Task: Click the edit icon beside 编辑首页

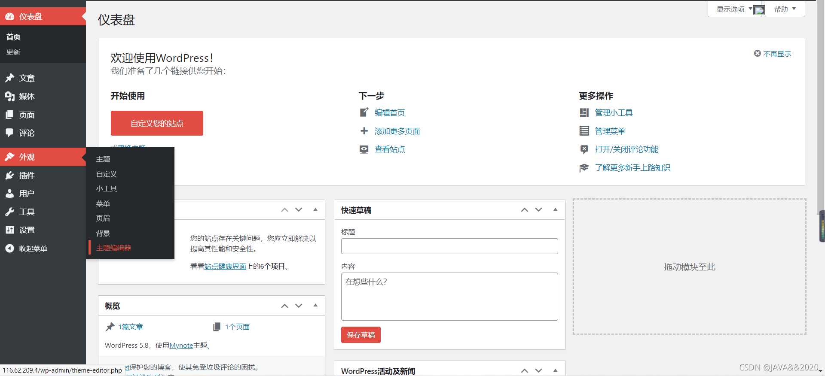Action: pyautogui.click(x=364, y=112)
